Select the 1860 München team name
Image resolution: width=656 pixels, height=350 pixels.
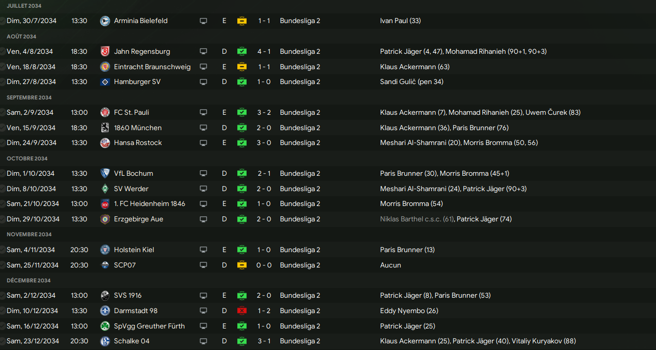coord(138,128)
